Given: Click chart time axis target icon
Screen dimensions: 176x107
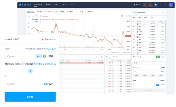Looking at the screenshot, I should click(128, 49).
